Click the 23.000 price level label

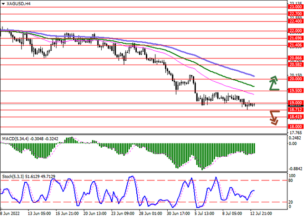(295, 7)
